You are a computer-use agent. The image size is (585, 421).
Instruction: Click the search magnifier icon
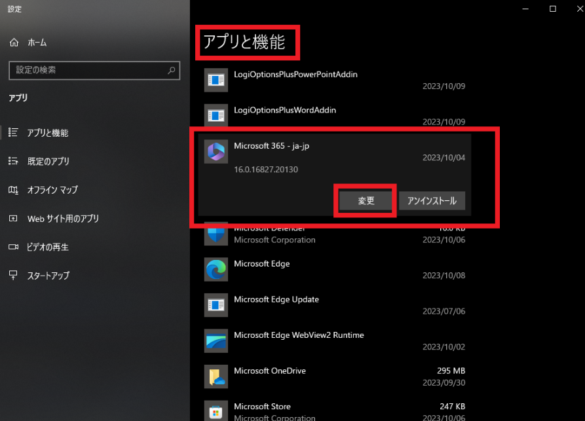(171, 70)
